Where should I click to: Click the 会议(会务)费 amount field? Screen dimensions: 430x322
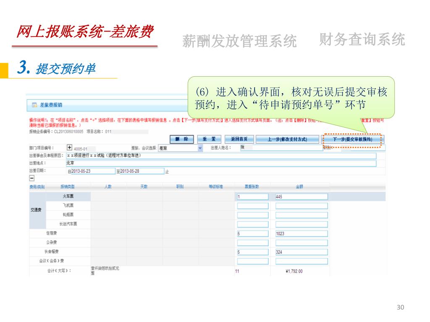[302, 261]
